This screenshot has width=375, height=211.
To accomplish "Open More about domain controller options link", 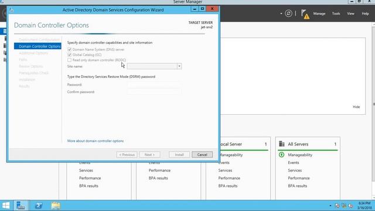I will coord(96,141).
